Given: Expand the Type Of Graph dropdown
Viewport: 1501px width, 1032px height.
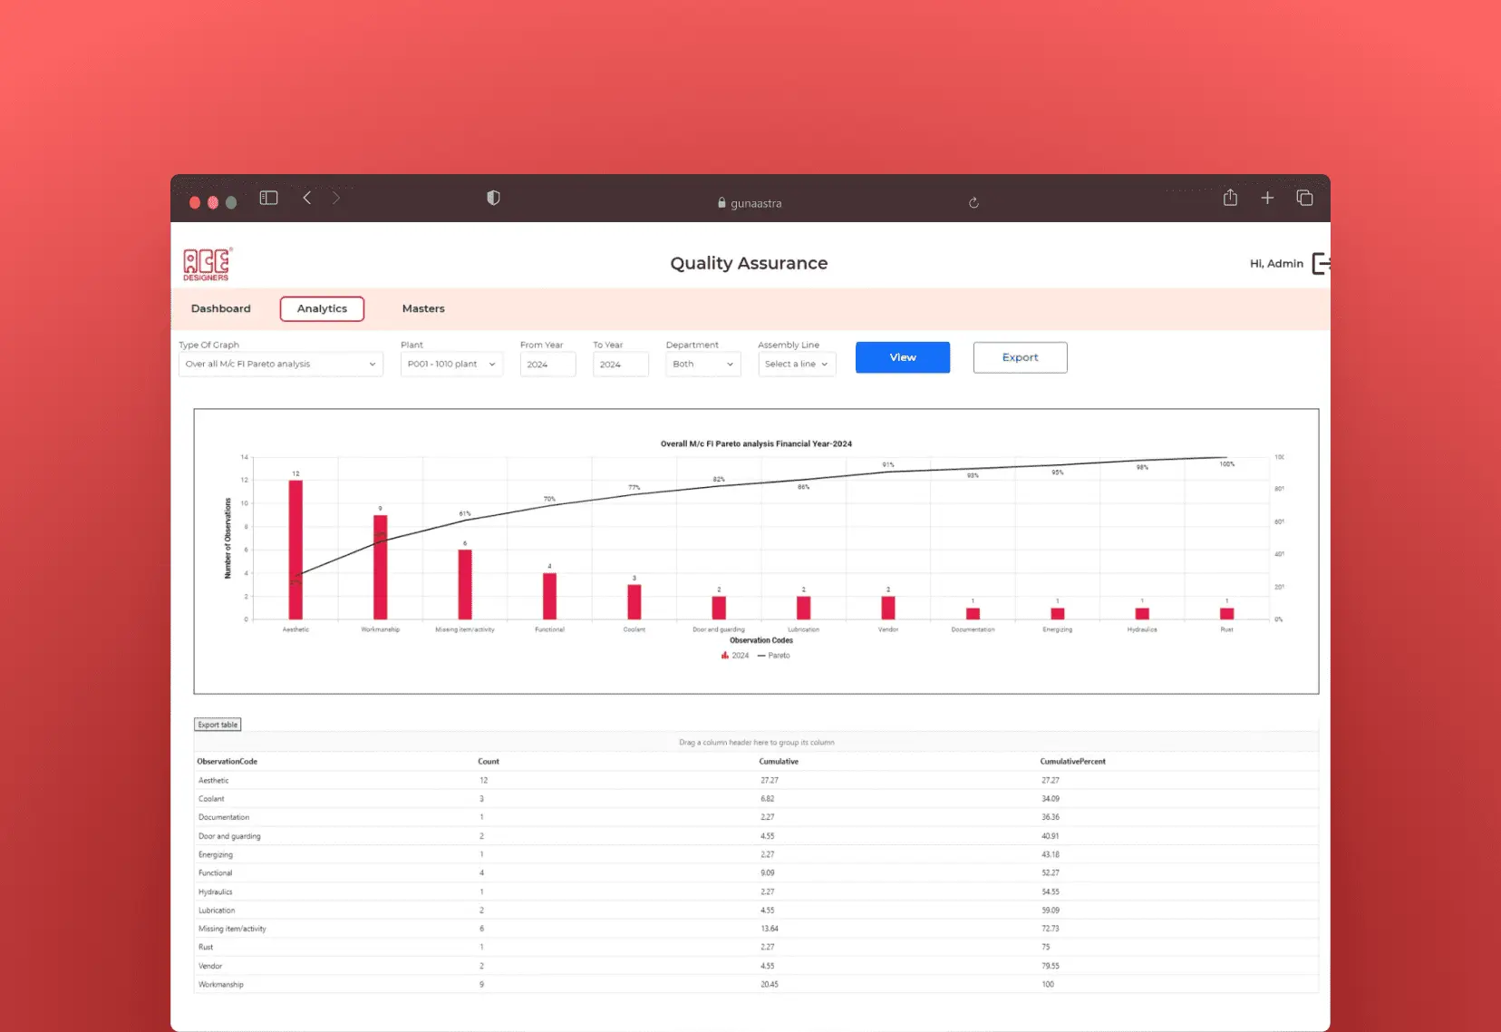Looking at the screenshot, I should pos(280,365).
